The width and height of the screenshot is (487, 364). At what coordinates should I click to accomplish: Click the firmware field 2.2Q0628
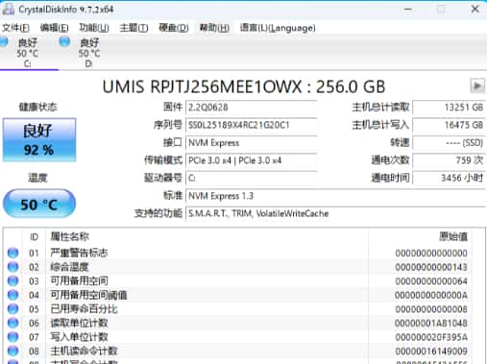point(252,108)
